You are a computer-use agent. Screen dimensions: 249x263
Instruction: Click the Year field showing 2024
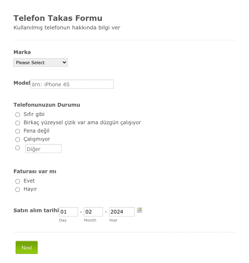[x=122, y=212]
